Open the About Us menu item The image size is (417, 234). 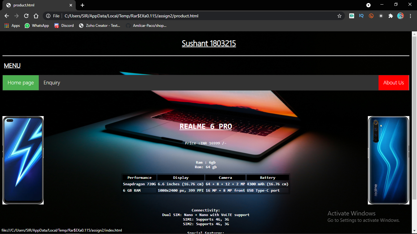pos(393,83)
